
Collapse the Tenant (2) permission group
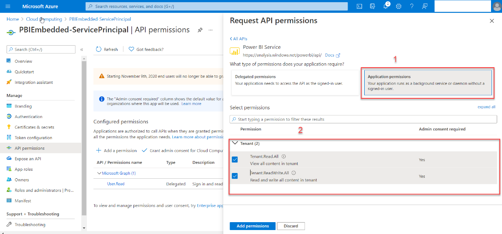click(235, 143)
